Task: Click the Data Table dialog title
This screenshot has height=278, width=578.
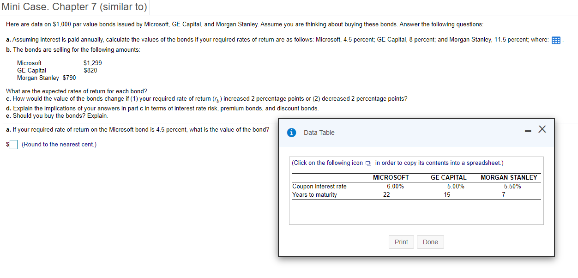Action: click(x=319, y=133)
